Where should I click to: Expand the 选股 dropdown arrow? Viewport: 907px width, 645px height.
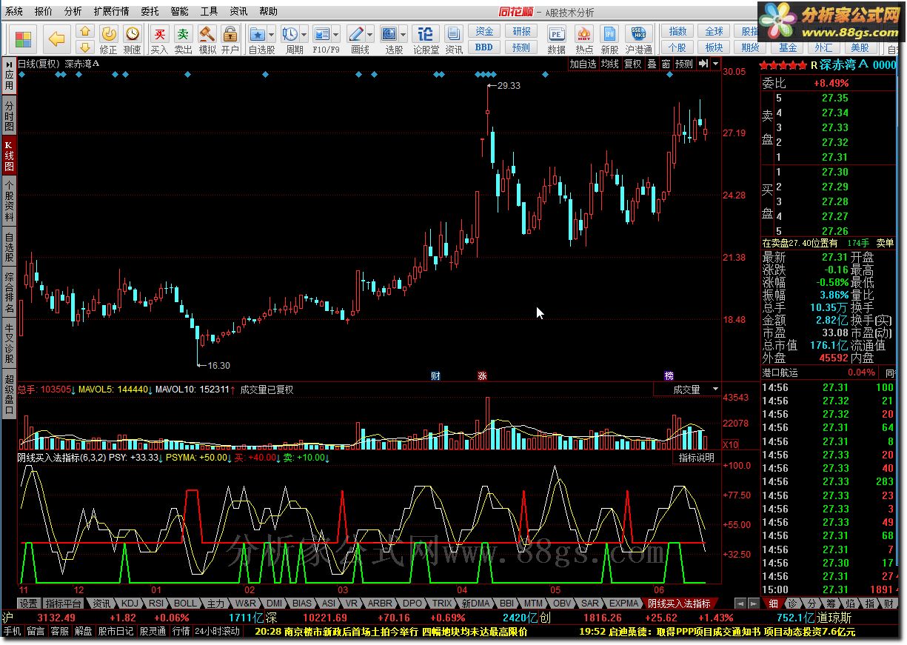point(404,35)
